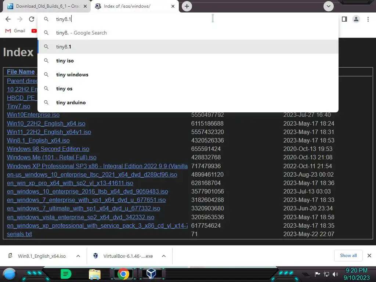Image resolution: width=376 pixels, height=282 pixels.
Task: Open the Chrome three-dot menu
Action: pos(368,19)
